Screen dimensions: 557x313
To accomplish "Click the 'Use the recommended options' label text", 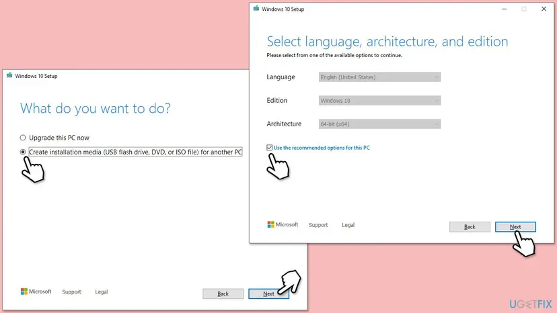I will point(322,148).
